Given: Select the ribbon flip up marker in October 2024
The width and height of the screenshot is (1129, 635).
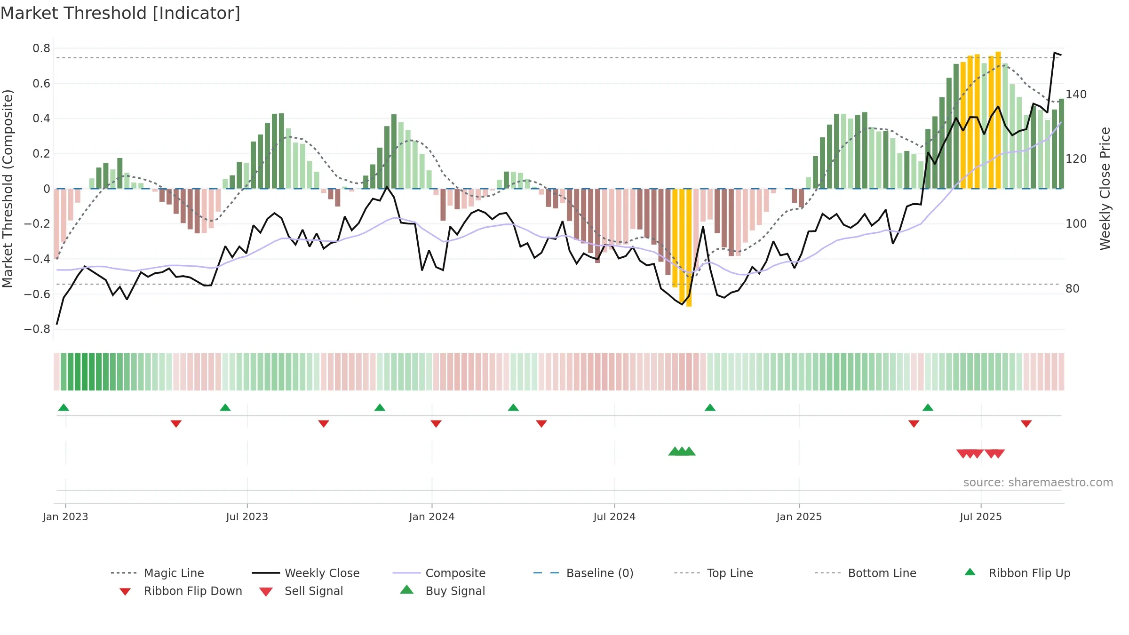Looking at the screenshot, I should (710, 407).
